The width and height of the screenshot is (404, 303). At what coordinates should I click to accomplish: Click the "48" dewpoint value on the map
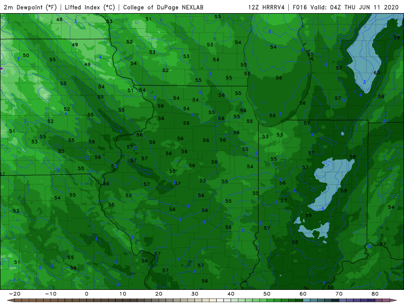[x=59, y=19]
